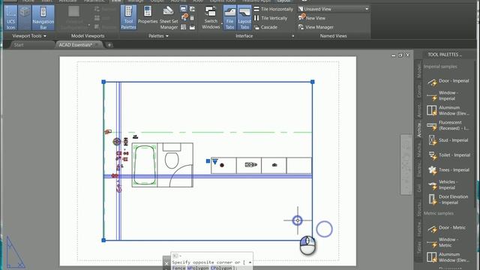The image size is (480, 270).
Task: Toggle File Tabs visibility
Action: click(x=230, y=17)
